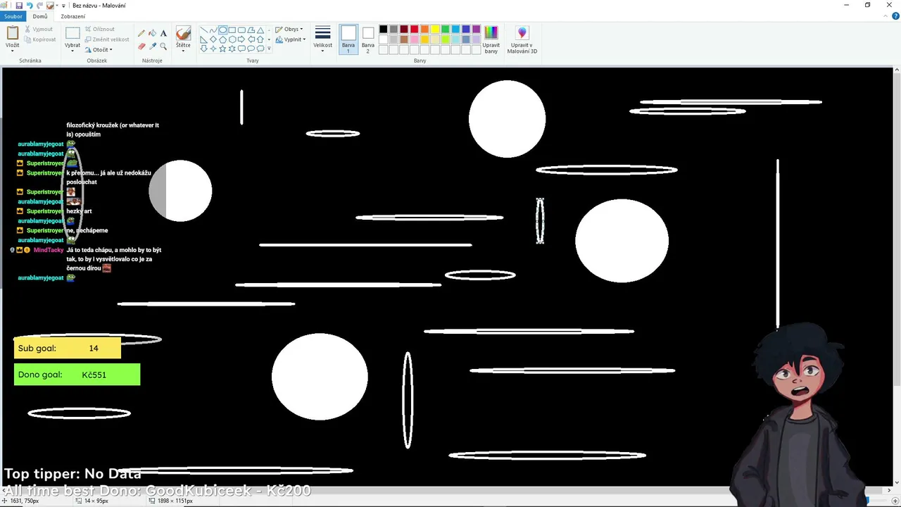Switch to the Domů ribbon tab
The height and width of the screenshot is (507, 901).
click(40, 16)
